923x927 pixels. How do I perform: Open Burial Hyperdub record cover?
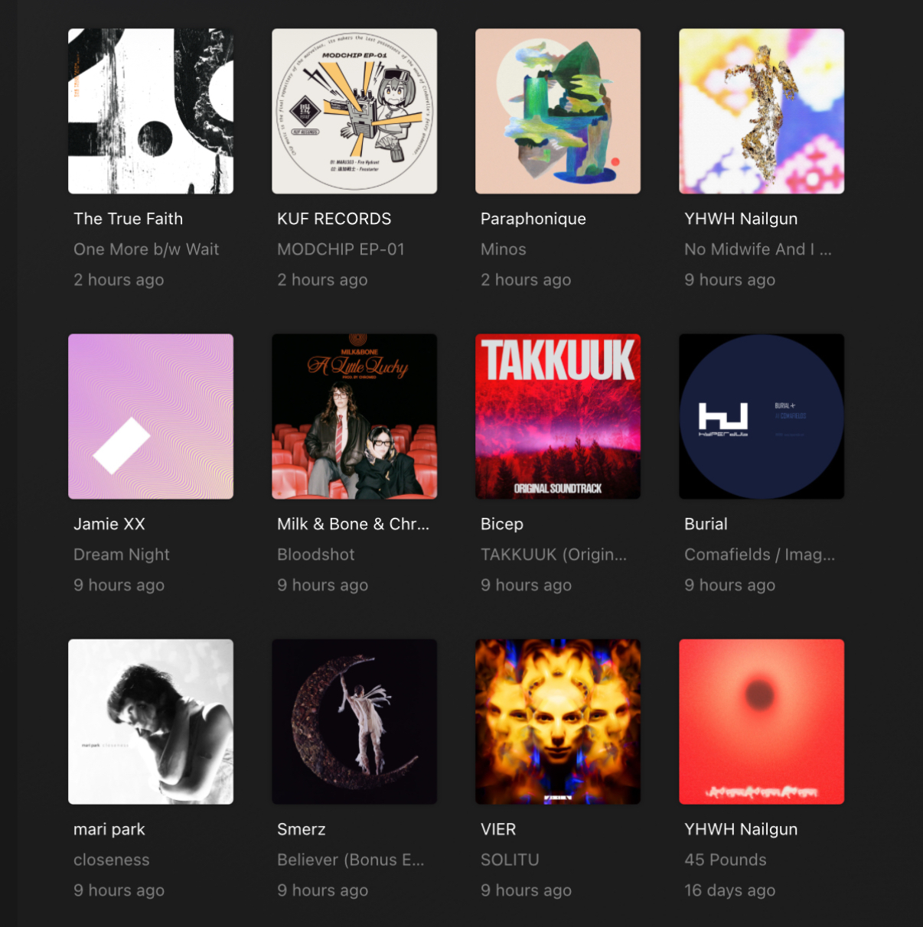[x=762, y=416]
